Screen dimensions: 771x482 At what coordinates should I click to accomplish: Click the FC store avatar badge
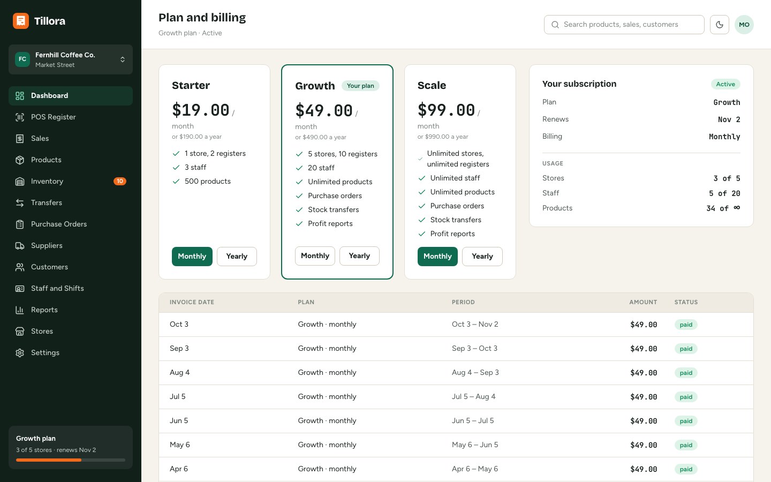[22, 59]
